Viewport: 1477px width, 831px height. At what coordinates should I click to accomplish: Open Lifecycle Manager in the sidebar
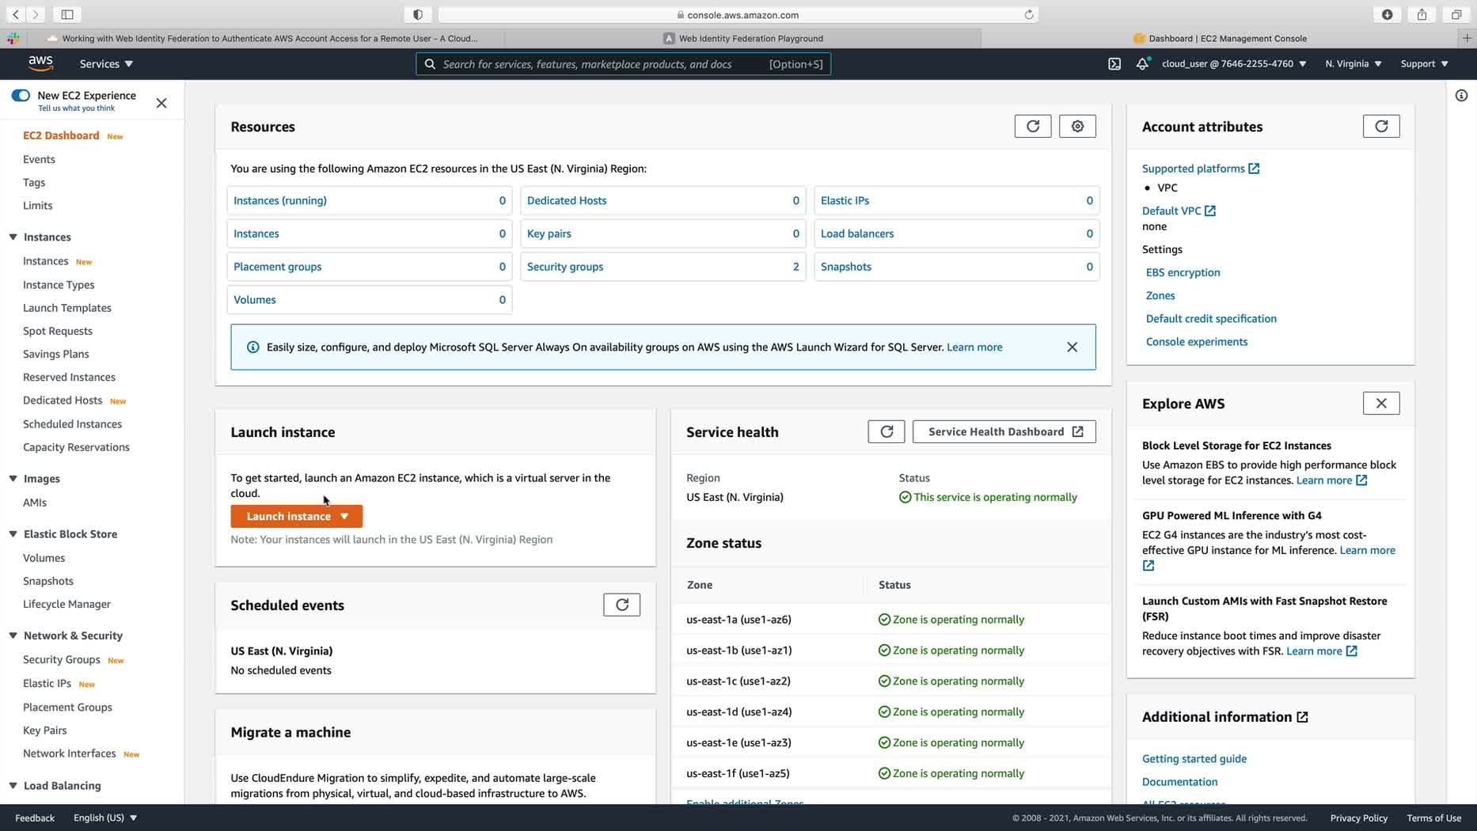(66, 604)
